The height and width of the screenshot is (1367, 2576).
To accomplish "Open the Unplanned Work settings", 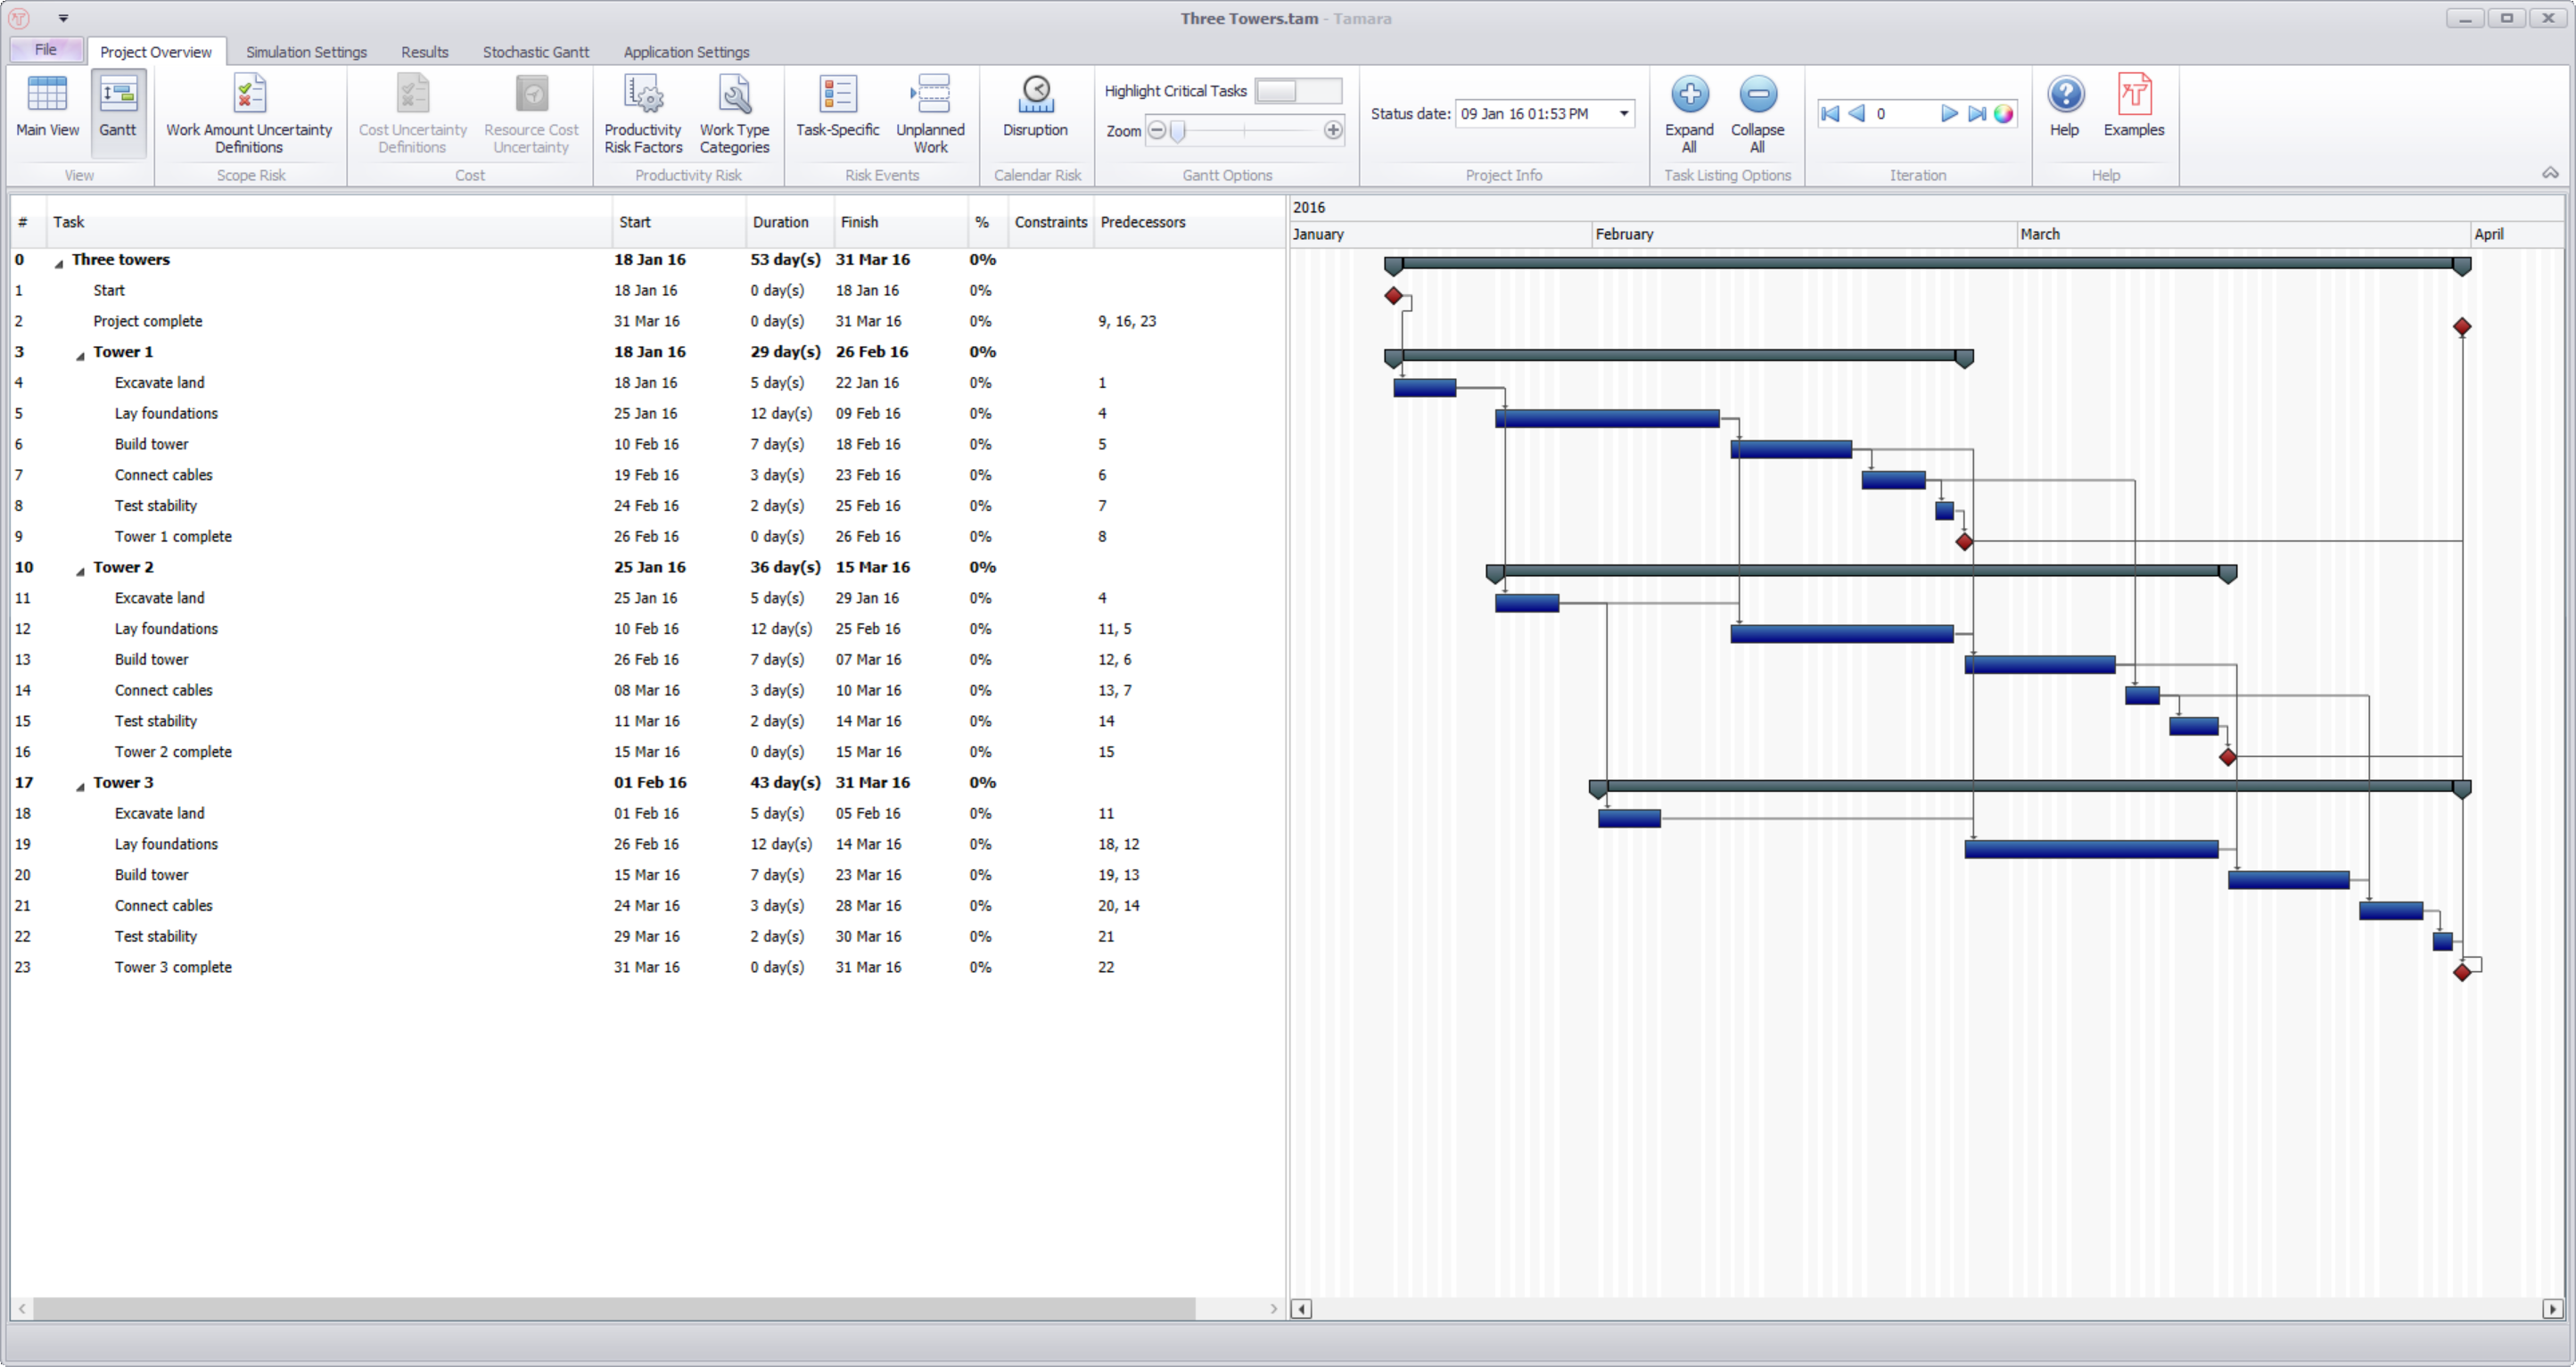I will 931,110.
